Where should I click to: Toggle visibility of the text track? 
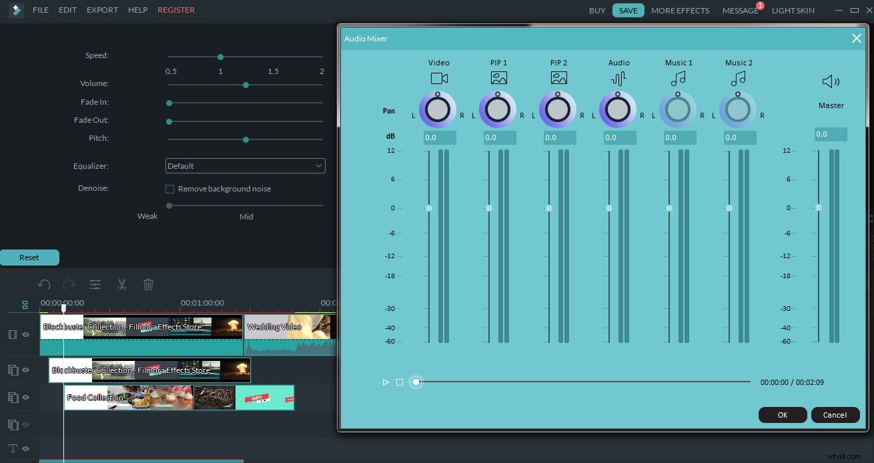tap(25, 448)
